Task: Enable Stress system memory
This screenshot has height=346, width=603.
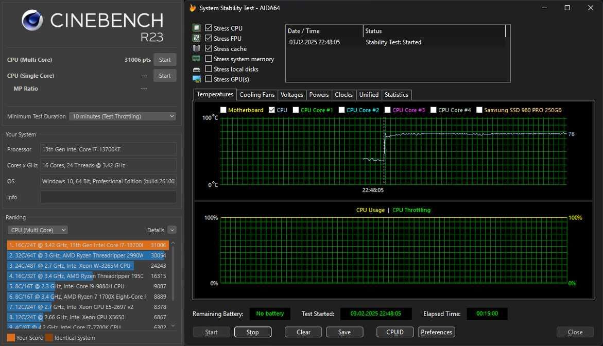Action: (209, 58)
